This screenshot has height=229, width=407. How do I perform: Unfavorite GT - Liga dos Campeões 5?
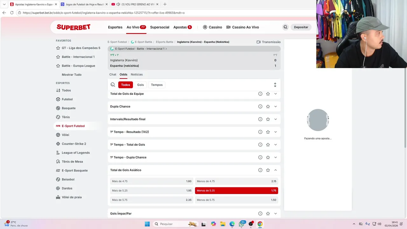tap(58, 48)
